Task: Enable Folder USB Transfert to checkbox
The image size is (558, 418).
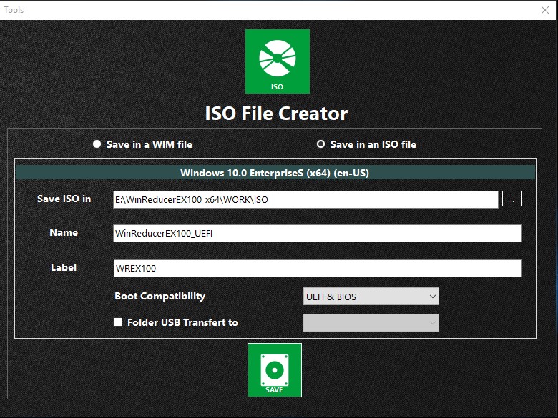Action: [117, 322]
